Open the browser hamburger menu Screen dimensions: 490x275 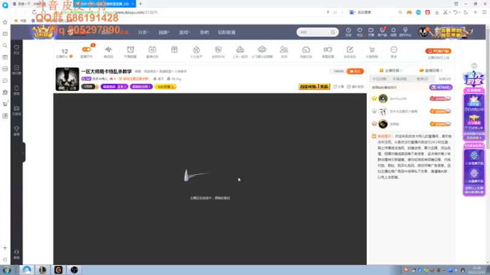(x=484, y=12)
